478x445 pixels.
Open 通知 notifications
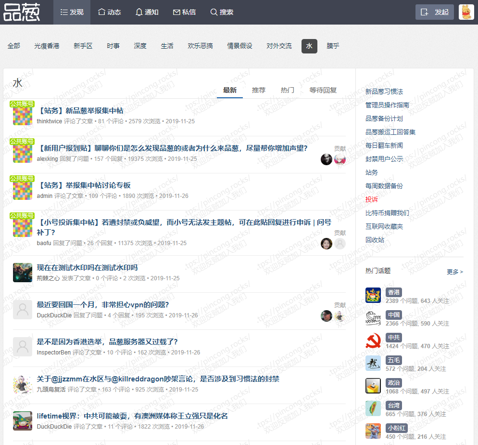(147, 12)
